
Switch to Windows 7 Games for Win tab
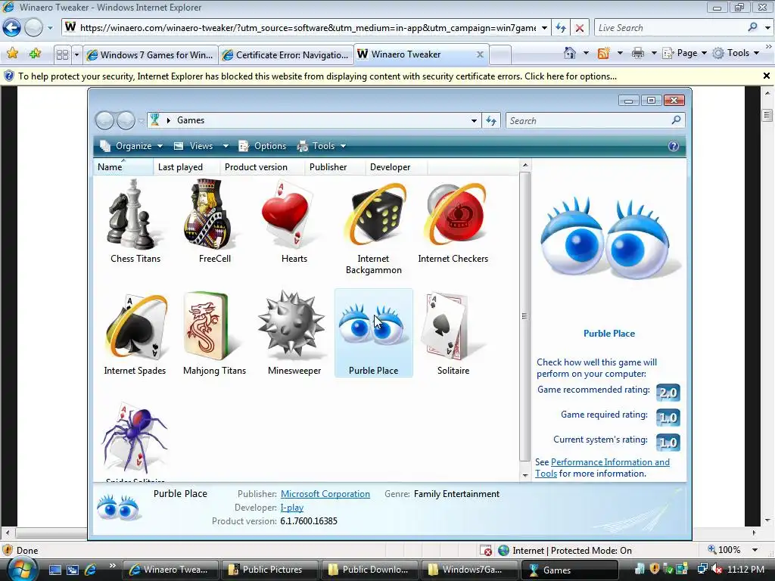coord(151,54)
